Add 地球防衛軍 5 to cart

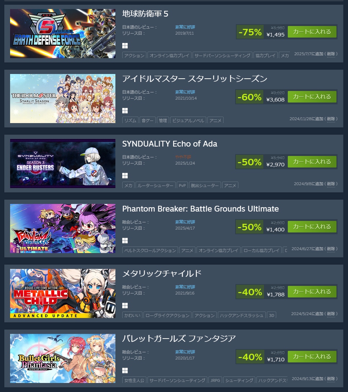tap(312, 32)
